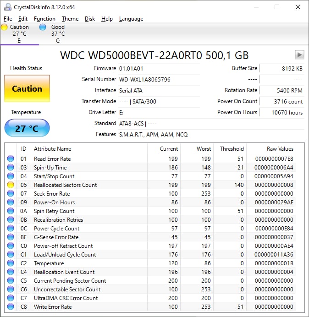Image resolution: width=309 pixels, height=317 pixels.
Task: Open the Theme menu
Action: 70,19
